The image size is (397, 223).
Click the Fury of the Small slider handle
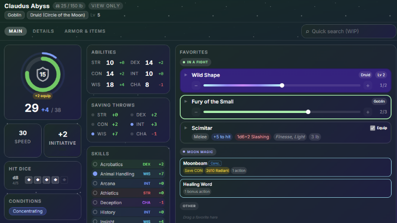(x=308, y=112)
